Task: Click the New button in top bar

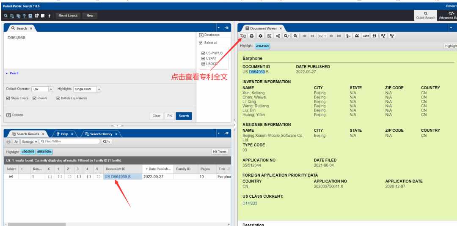Action: [90, 16]
